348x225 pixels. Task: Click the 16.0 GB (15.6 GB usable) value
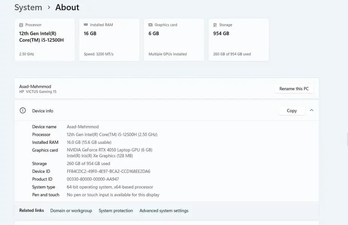click(x=89, y=142)
